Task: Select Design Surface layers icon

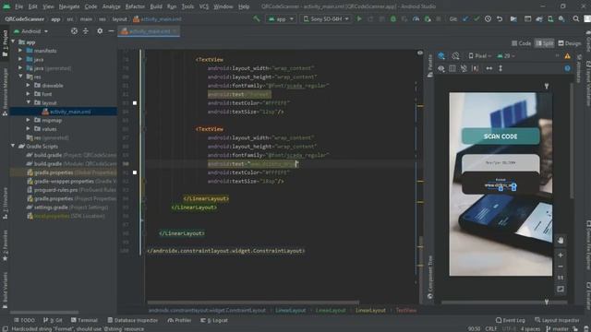Action: [441, 56]
